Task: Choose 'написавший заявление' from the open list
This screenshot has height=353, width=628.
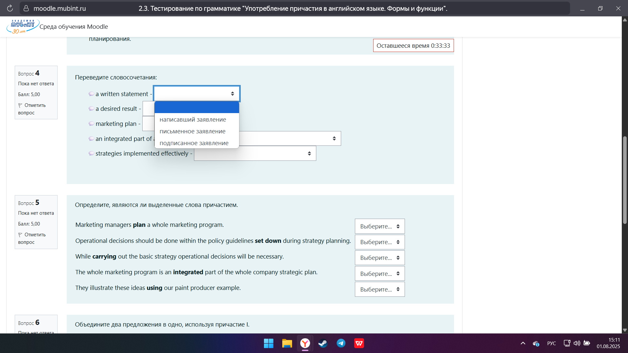Action: pos(193,120)
